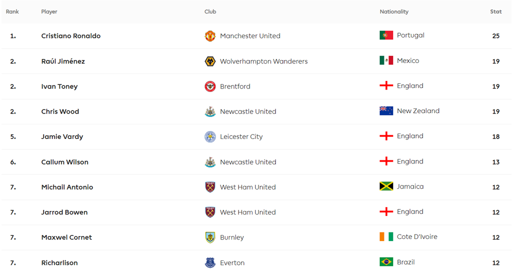
Task: Click the Jamaica flag icon
Action: coord(386,186)
